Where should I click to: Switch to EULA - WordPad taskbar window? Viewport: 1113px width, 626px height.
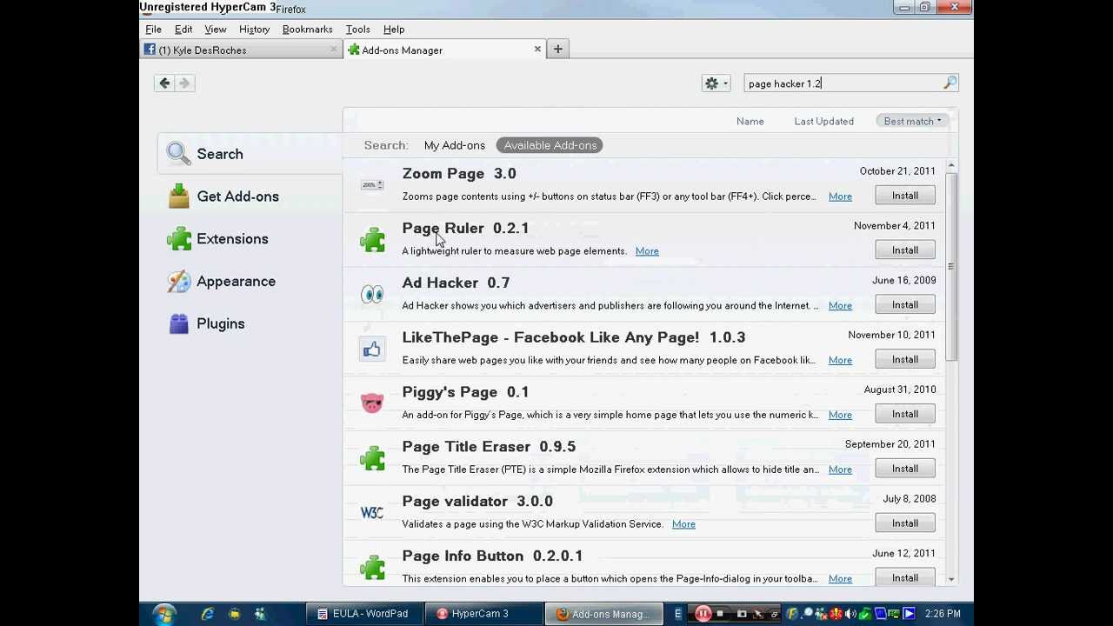point(365,614)
